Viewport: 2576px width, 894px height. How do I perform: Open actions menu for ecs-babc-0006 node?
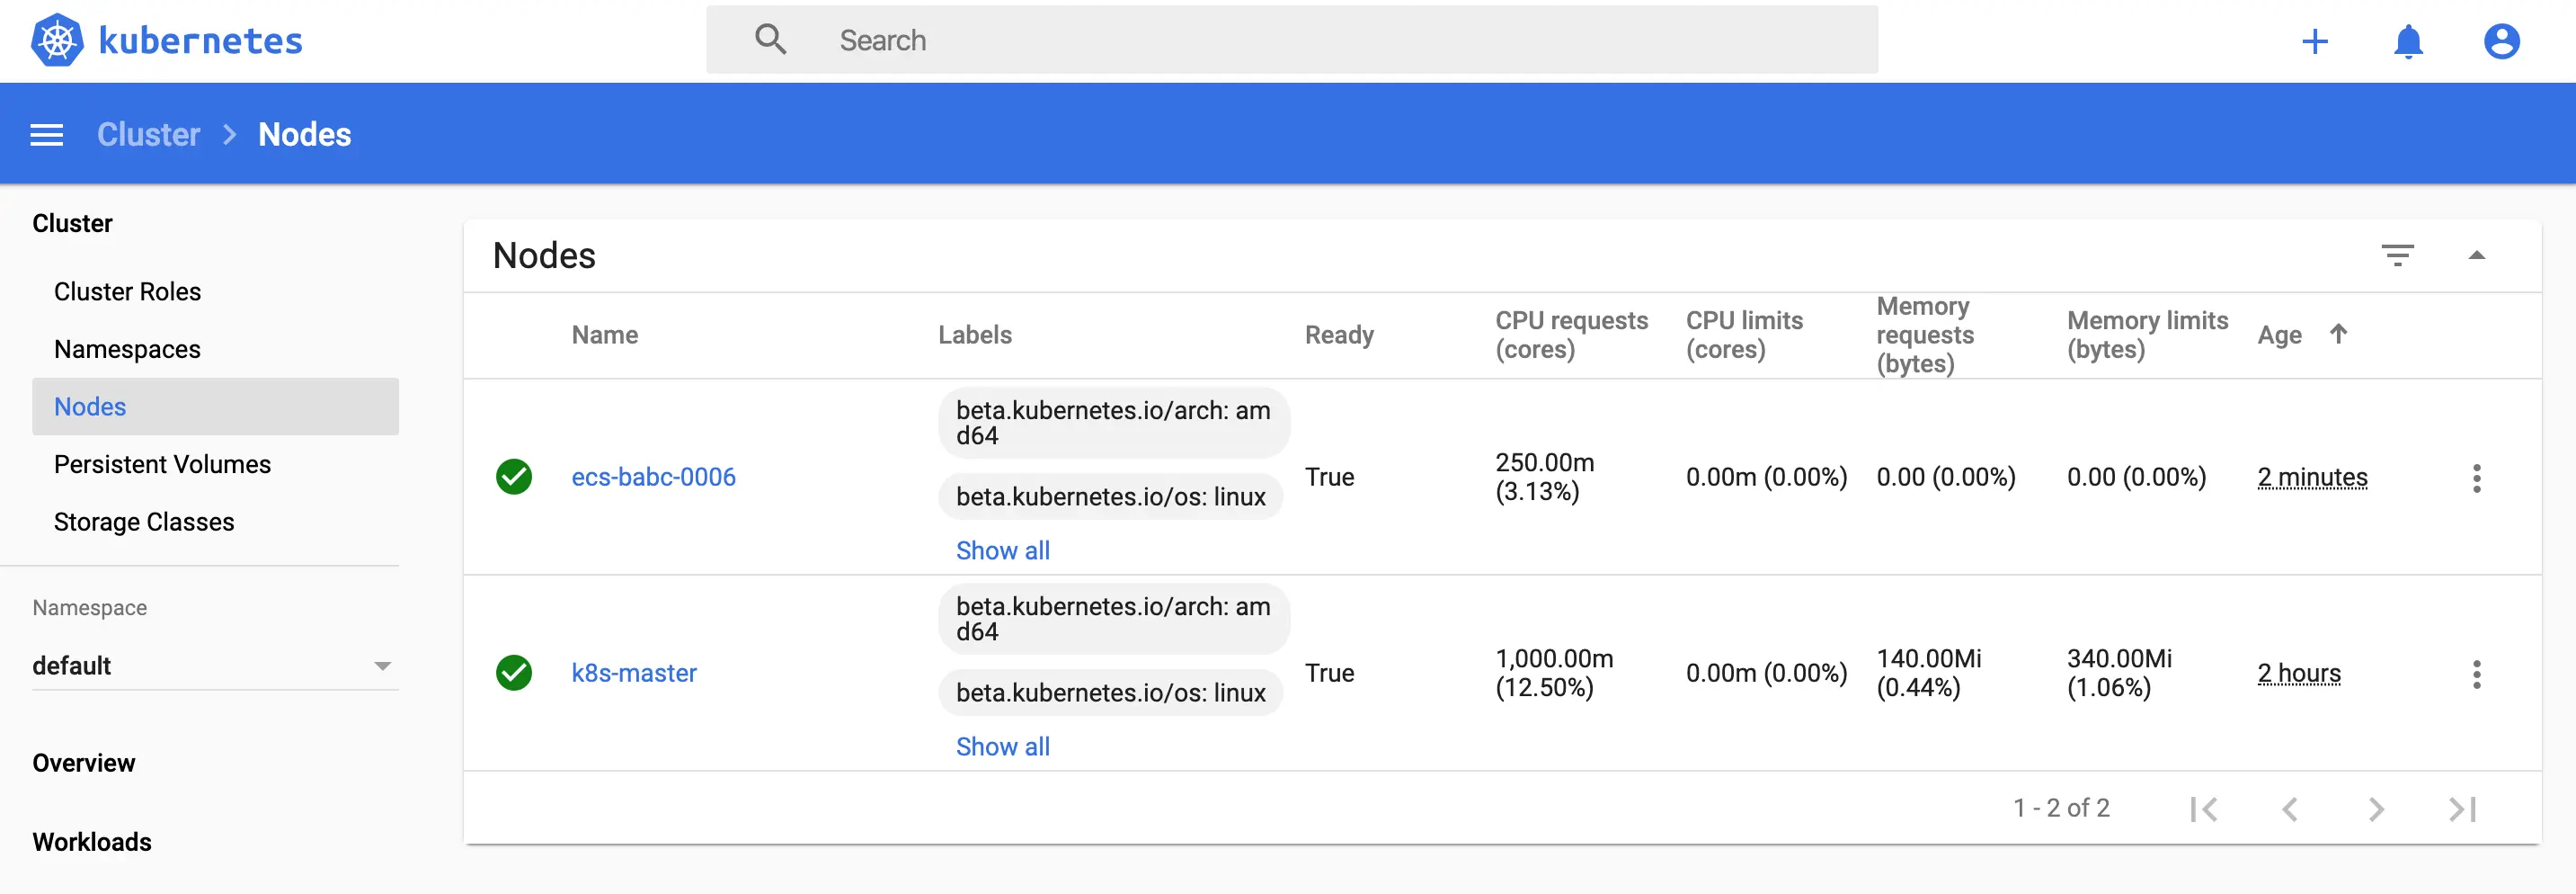[x=2476, y=478]
